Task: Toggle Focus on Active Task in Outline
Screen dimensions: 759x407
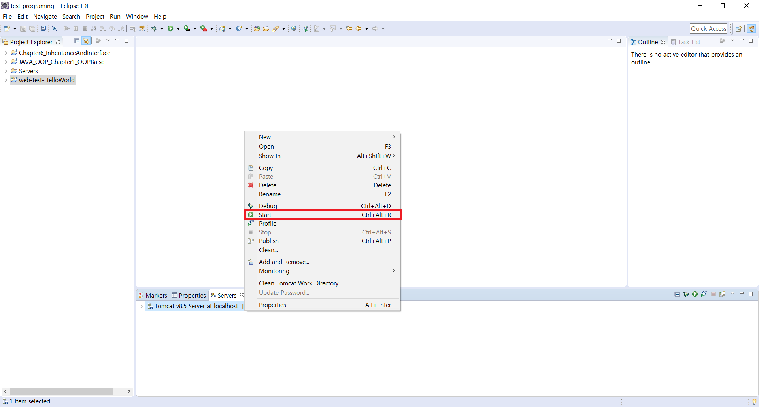Action: [x=722, y=41]
